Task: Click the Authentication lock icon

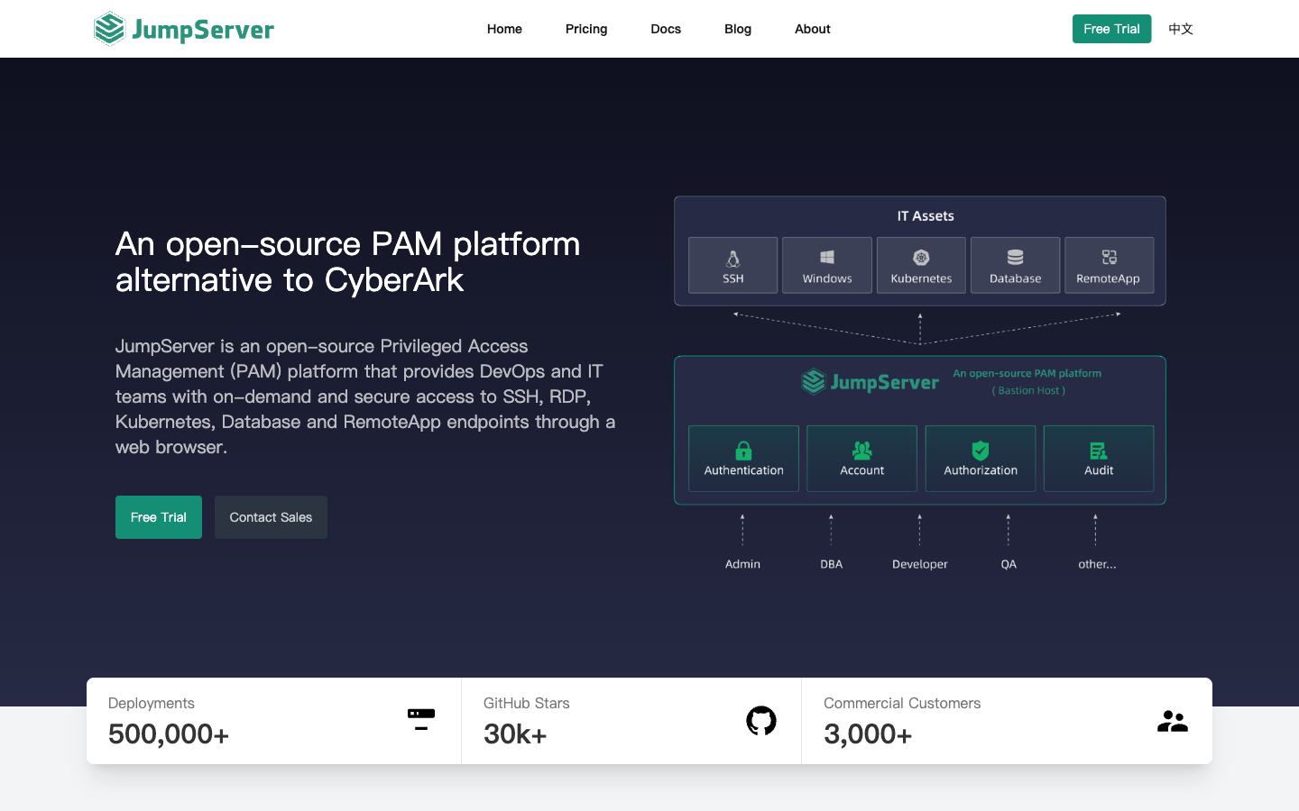Action: coord(743,451)
